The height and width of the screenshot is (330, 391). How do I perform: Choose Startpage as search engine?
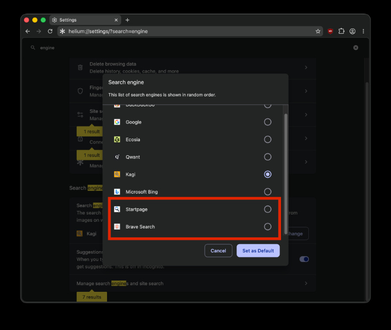point(267,209)
